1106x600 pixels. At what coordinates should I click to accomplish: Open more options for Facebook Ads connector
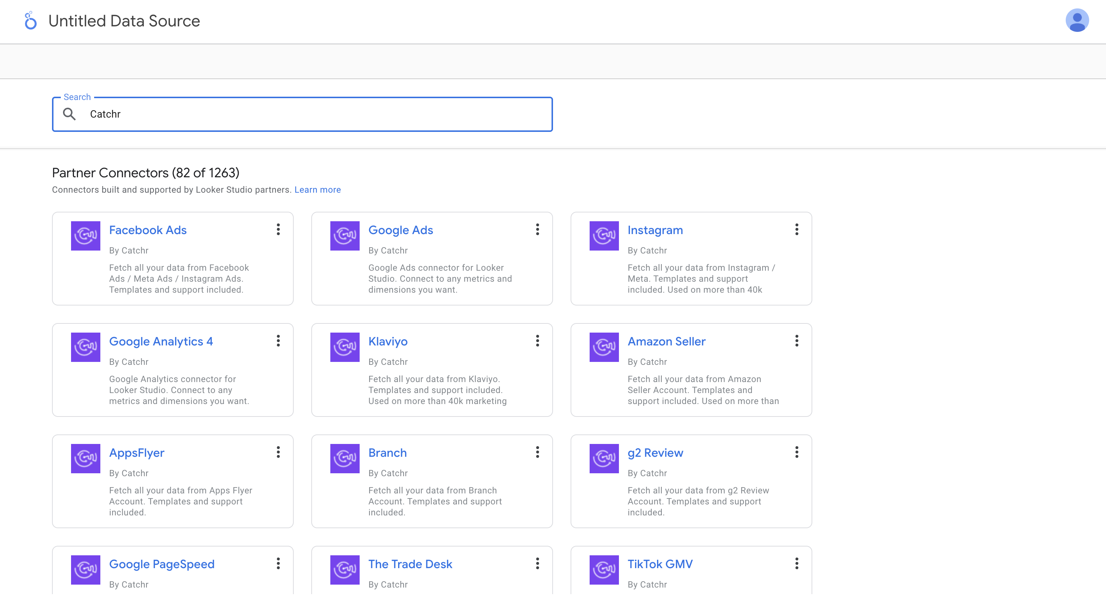tap(278, 229)
